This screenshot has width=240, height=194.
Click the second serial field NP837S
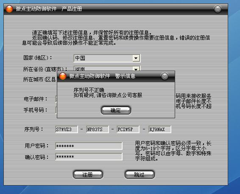coord(98,129)
